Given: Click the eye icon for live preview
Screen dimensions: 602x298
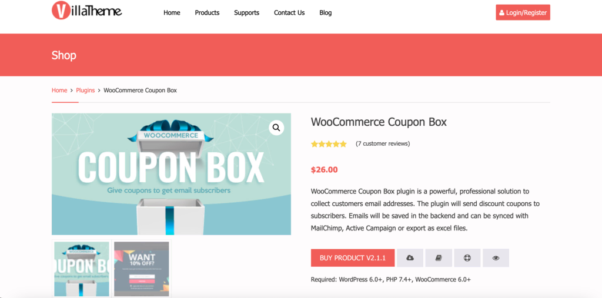Looking at the screenshot, I should [496, 258].
